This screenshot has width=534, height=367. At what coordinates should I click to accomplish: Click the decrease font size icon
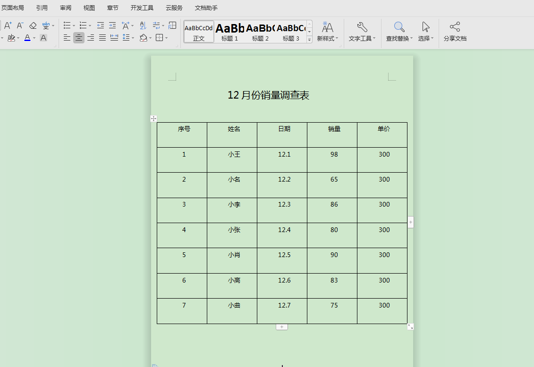(x=20, y=26)
